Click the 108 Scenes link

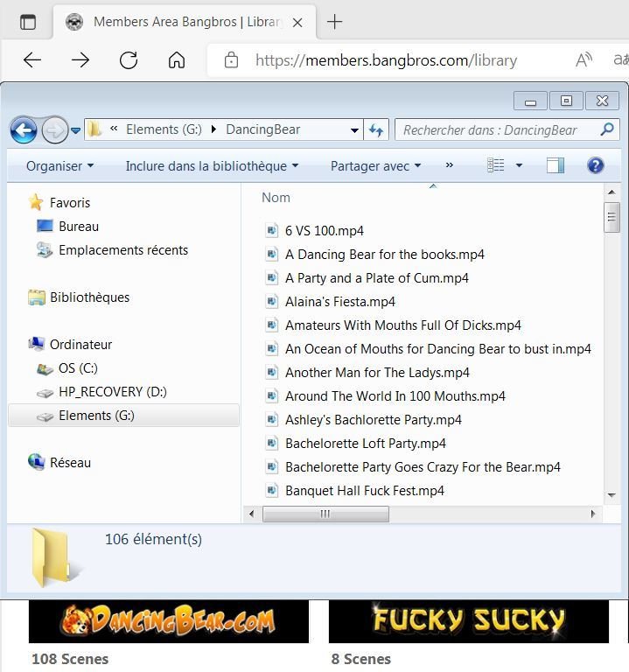[x=70, y=659]
